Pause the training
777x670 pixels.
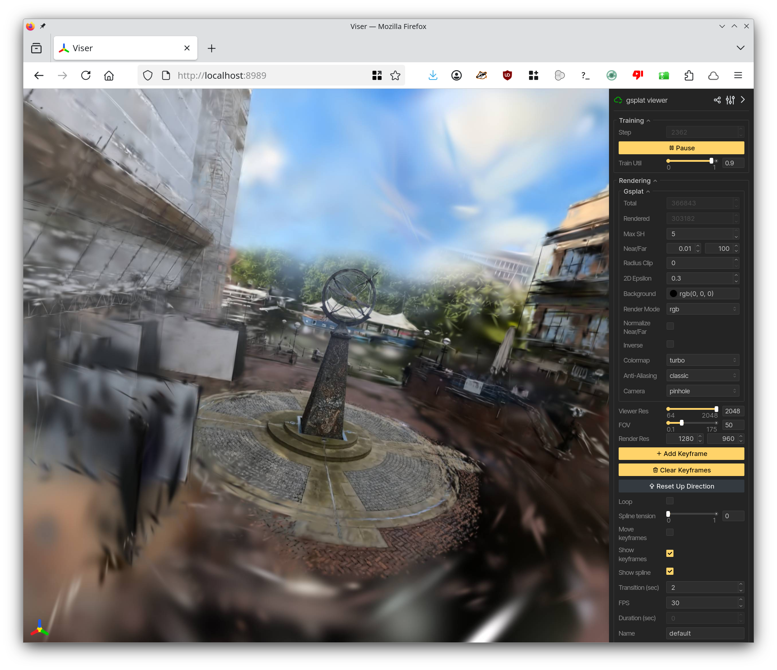(681, 148)
